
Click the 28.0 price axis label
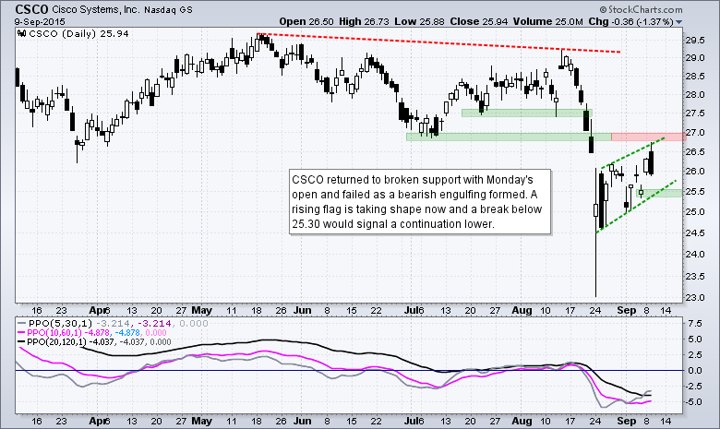695,95
